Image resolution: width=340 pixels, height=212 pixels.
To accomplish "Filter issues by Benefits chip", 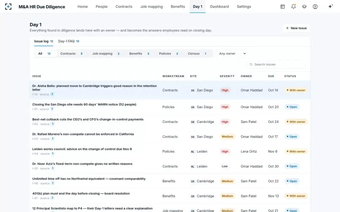I will click(x=139, y=53).
